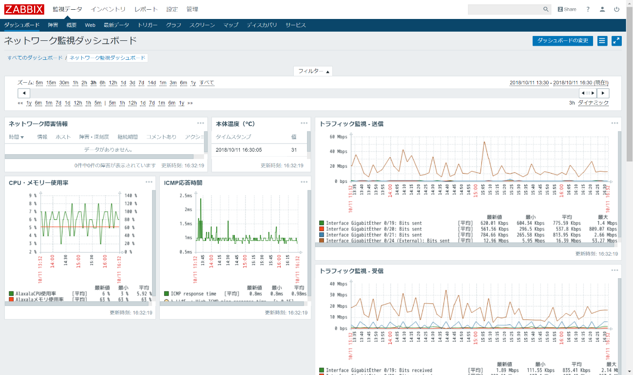Set zoom to 30m
This screenshot has width=633, height=375.
pos(64,83)
